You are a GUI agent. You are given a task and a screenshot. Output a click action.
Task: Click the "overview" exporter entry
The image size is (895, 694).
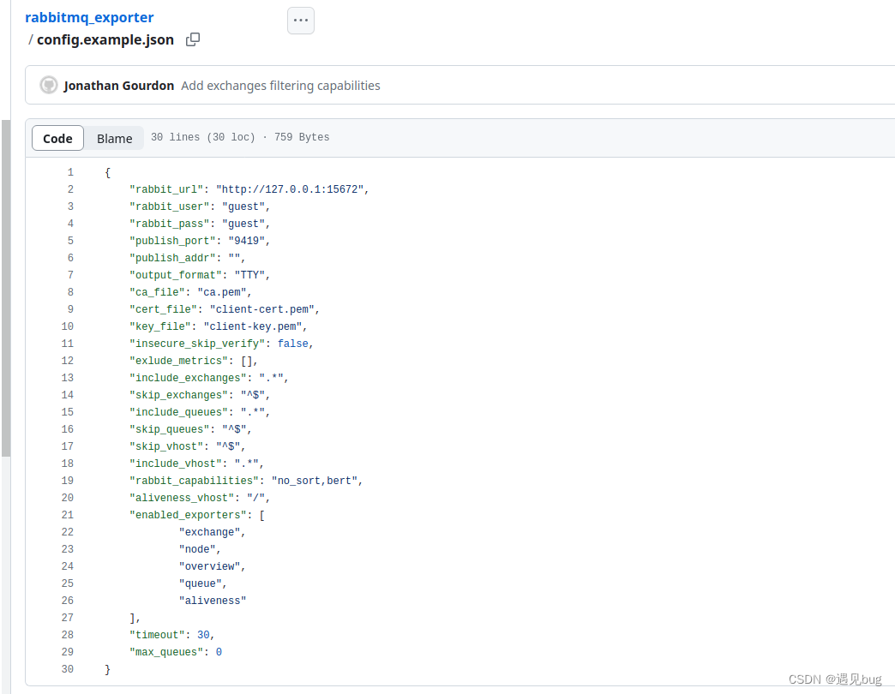coord(209,566)
